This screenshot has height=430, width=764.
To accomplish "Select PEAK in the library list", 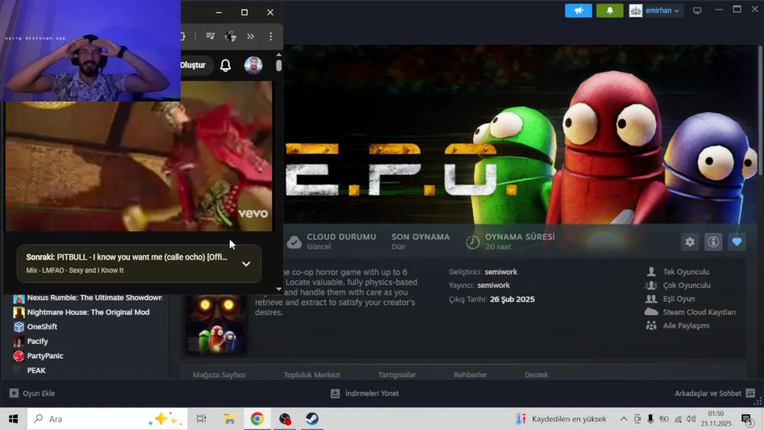I will click(x=36, y=370).
